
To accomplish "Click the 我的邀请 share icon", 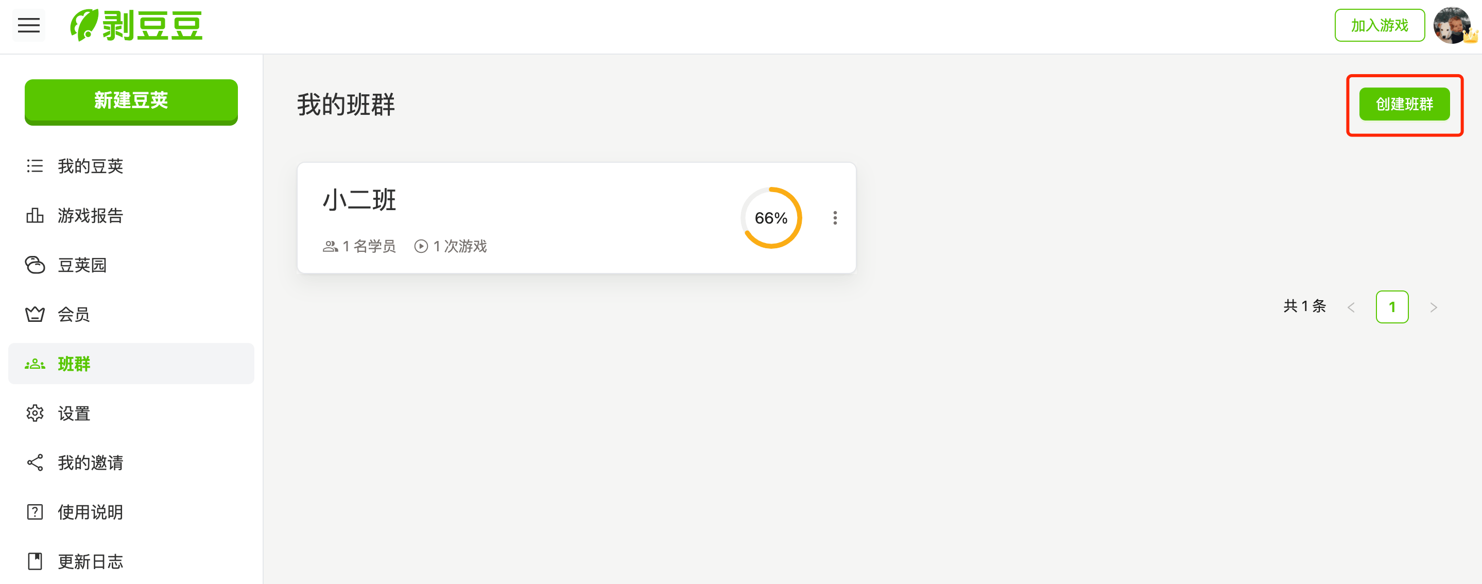I will coord(35,462).
